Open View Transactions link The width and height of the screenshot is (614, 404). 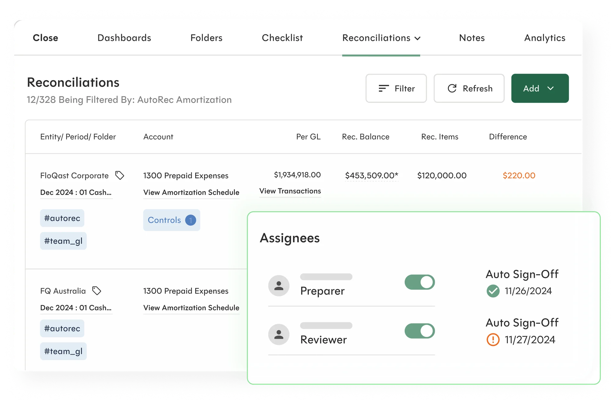pyautogui.click(x=290, y=191)
